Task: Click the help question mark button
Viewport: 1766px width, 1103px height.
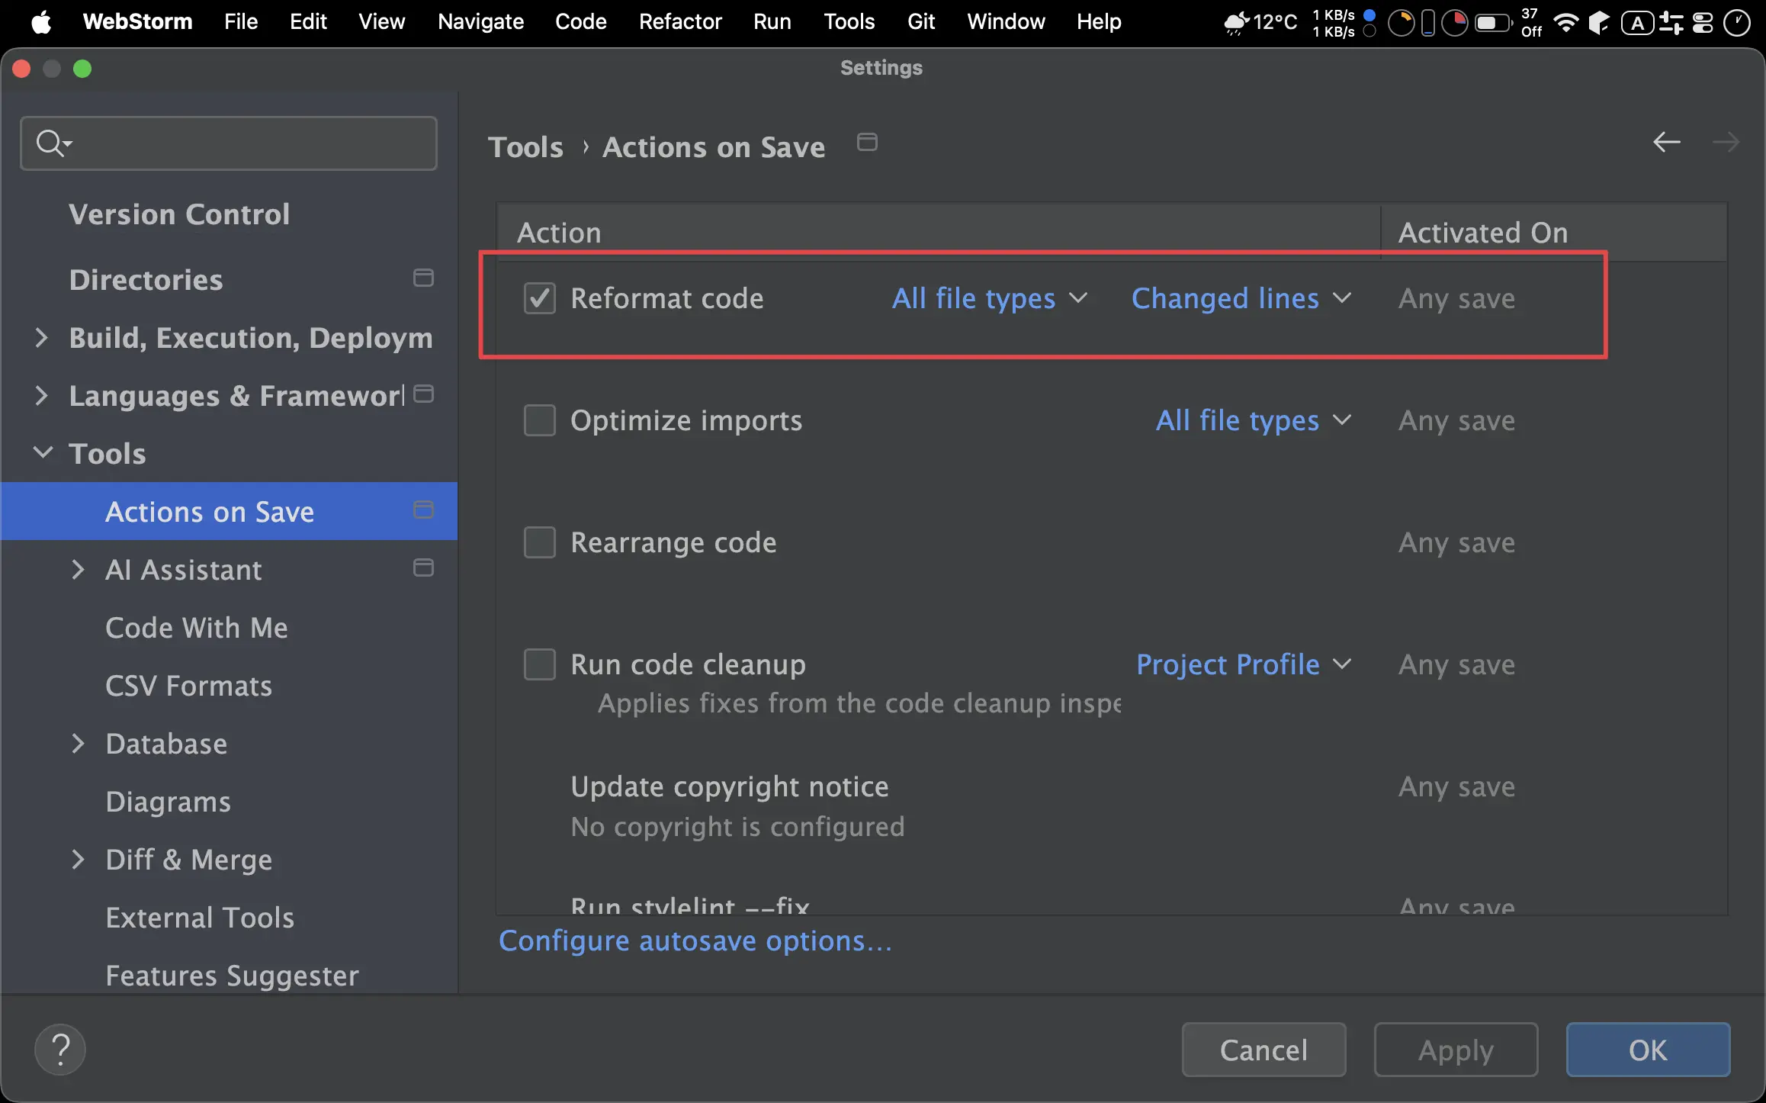Action: [x=60, y=1050]
